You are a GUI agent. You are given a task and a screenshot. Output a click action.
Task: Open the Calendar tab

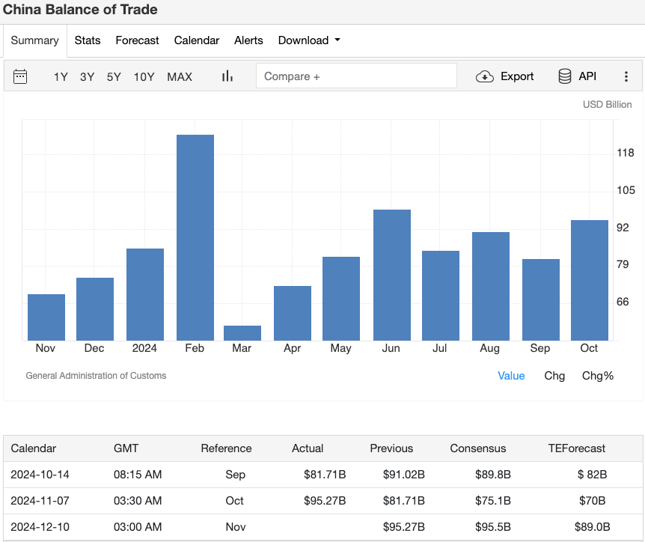196,40
